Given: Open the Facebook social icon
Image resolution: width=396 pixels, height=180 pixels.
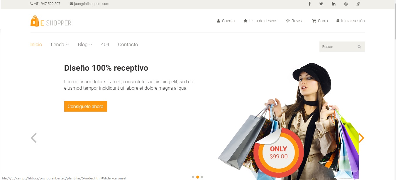Looking at the screenshot, I should coord(309,4).
